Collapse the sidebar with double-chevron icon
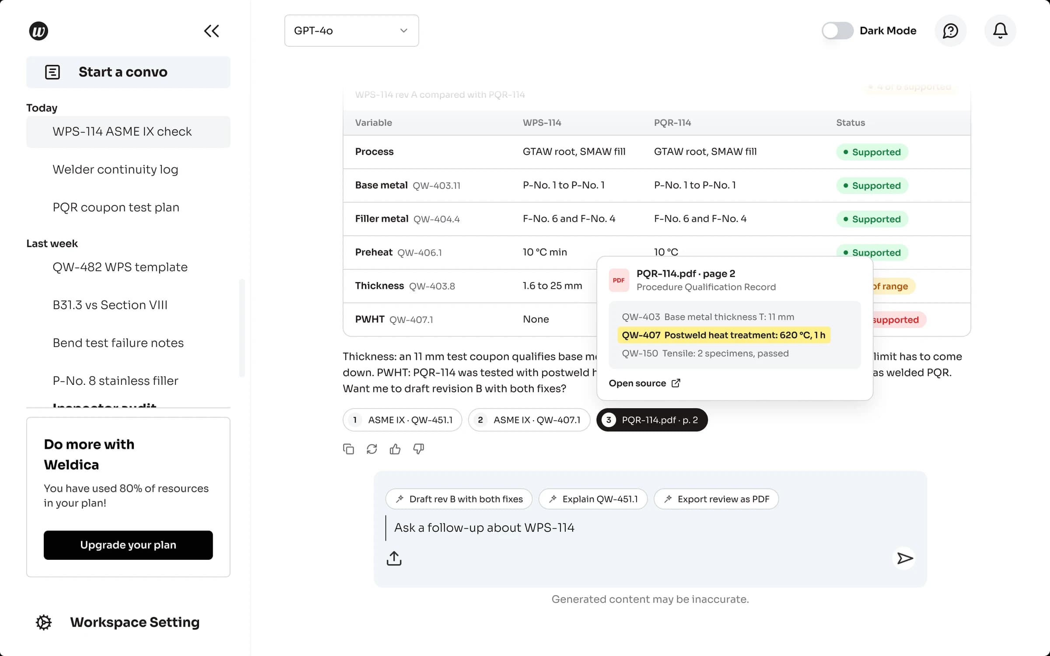This screenshot has width=1050, height=656. (212, 31)
